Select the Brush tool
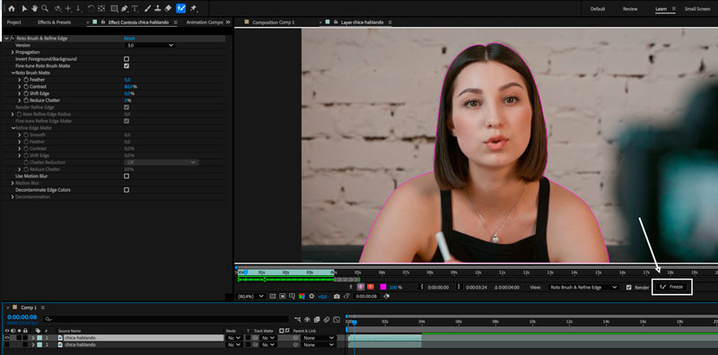Screen dimensions: 718x355 pyautogui.click(x=147, y=8)
